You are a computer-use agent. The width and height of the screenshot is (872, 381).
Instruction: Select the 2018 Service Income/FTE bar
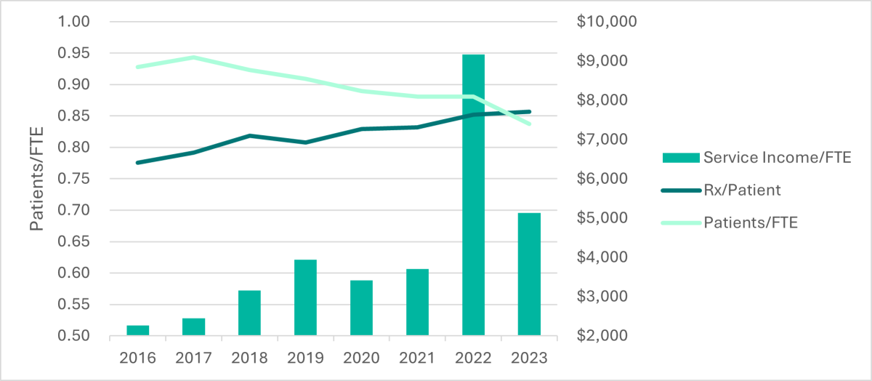point(249,313)
